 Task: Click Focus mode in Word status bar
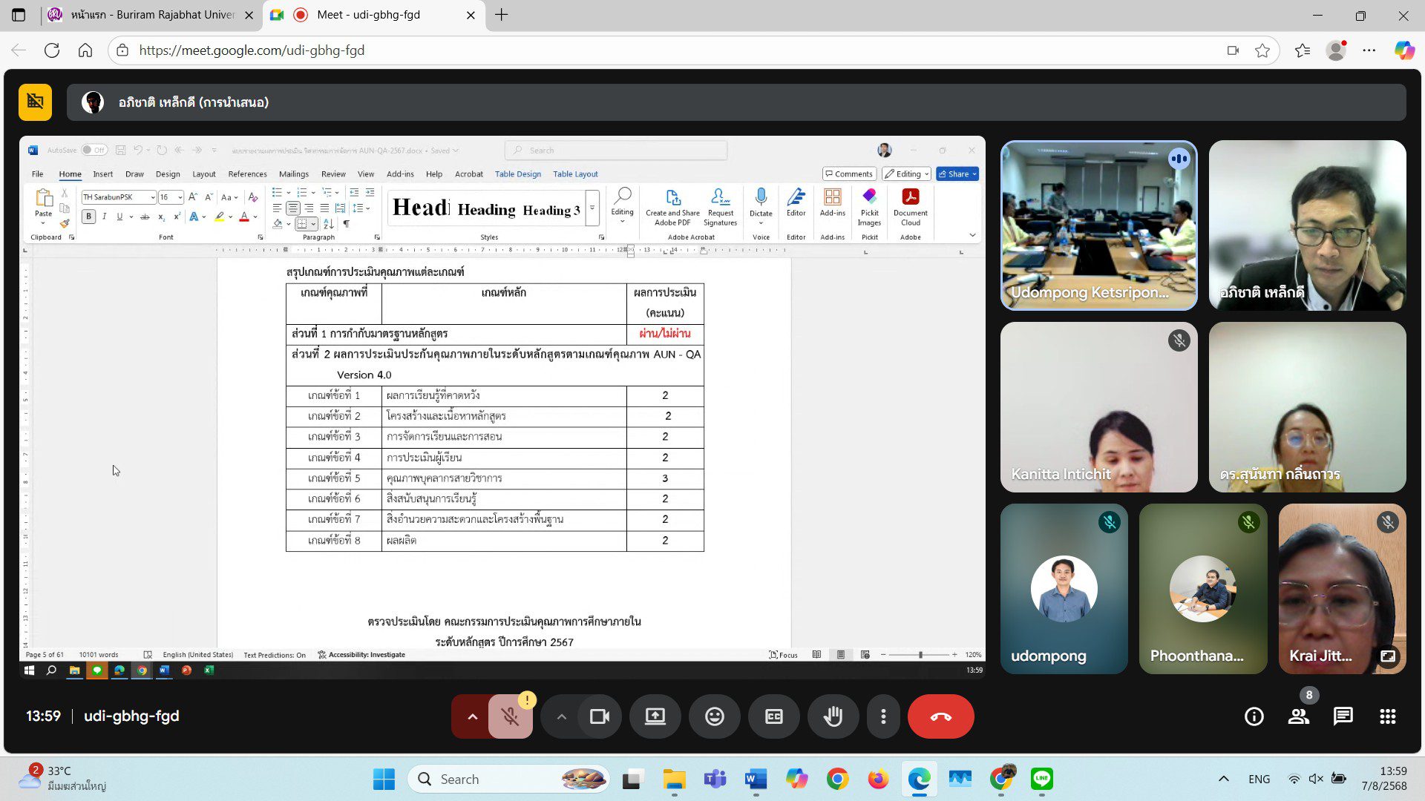(x=783, y=655)
